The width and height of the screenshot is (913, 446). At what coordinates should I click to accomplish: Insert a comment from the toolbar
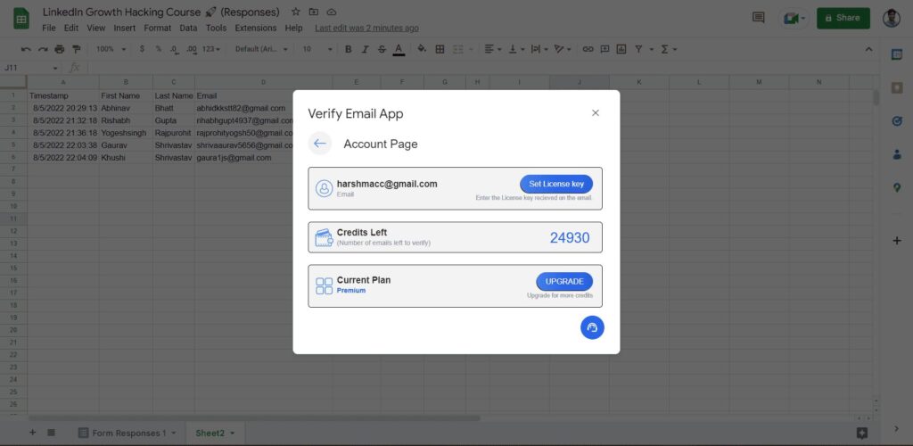pos(605,49)
